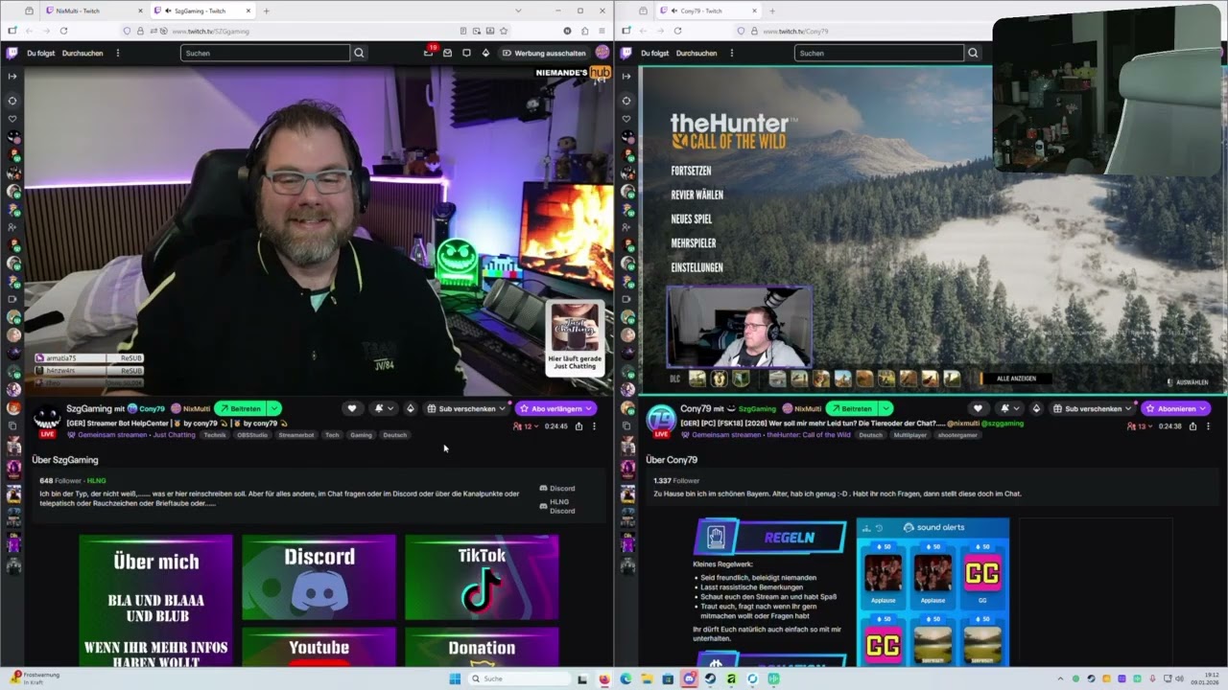Screen dimensions: 1228x690
Task: Click Windows taskbar search box
Action: [x=519, y=678]
